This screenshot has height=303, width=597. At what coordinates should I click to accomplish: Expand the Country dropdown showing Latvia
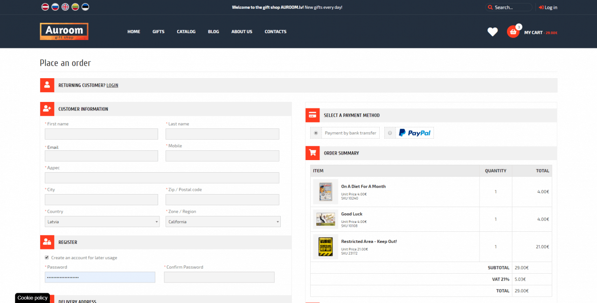pyautogui.click(x=102, y=222)
